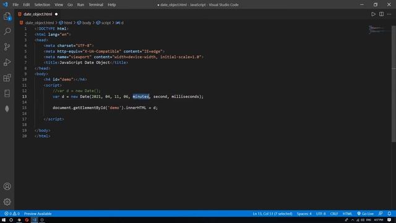The width and height of the screenshot is (396, 223).
Task: Click getElementById on line 15
Action: coord(89,108)
